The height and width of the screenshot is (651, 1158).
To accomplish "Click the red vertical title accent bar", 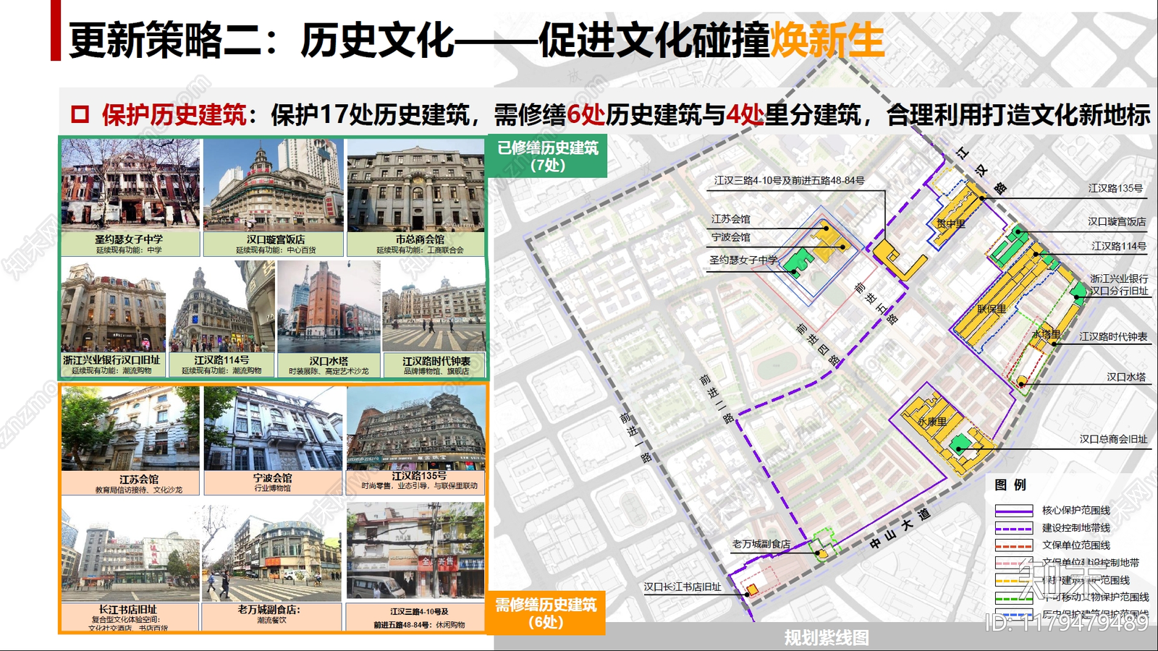I will point(56,30).
